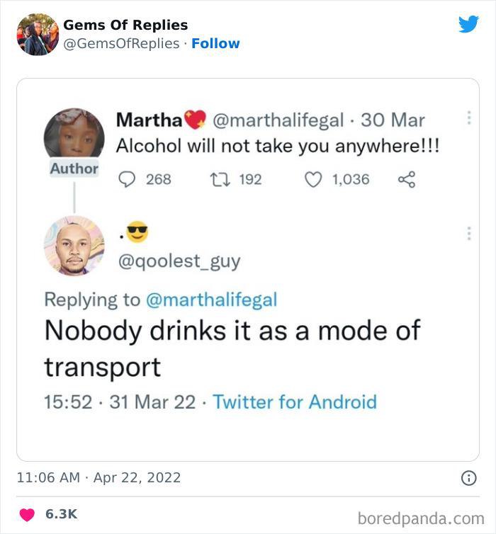This screenshot has width=496, height=534.
Task: Click the reply bubble icon on Martha's tweet
Action: 127,180
